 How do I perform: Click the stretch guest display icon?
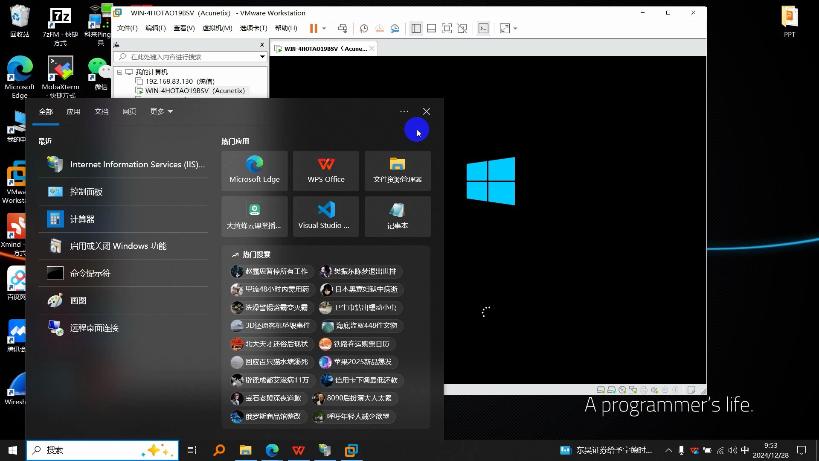click(505, 29)
